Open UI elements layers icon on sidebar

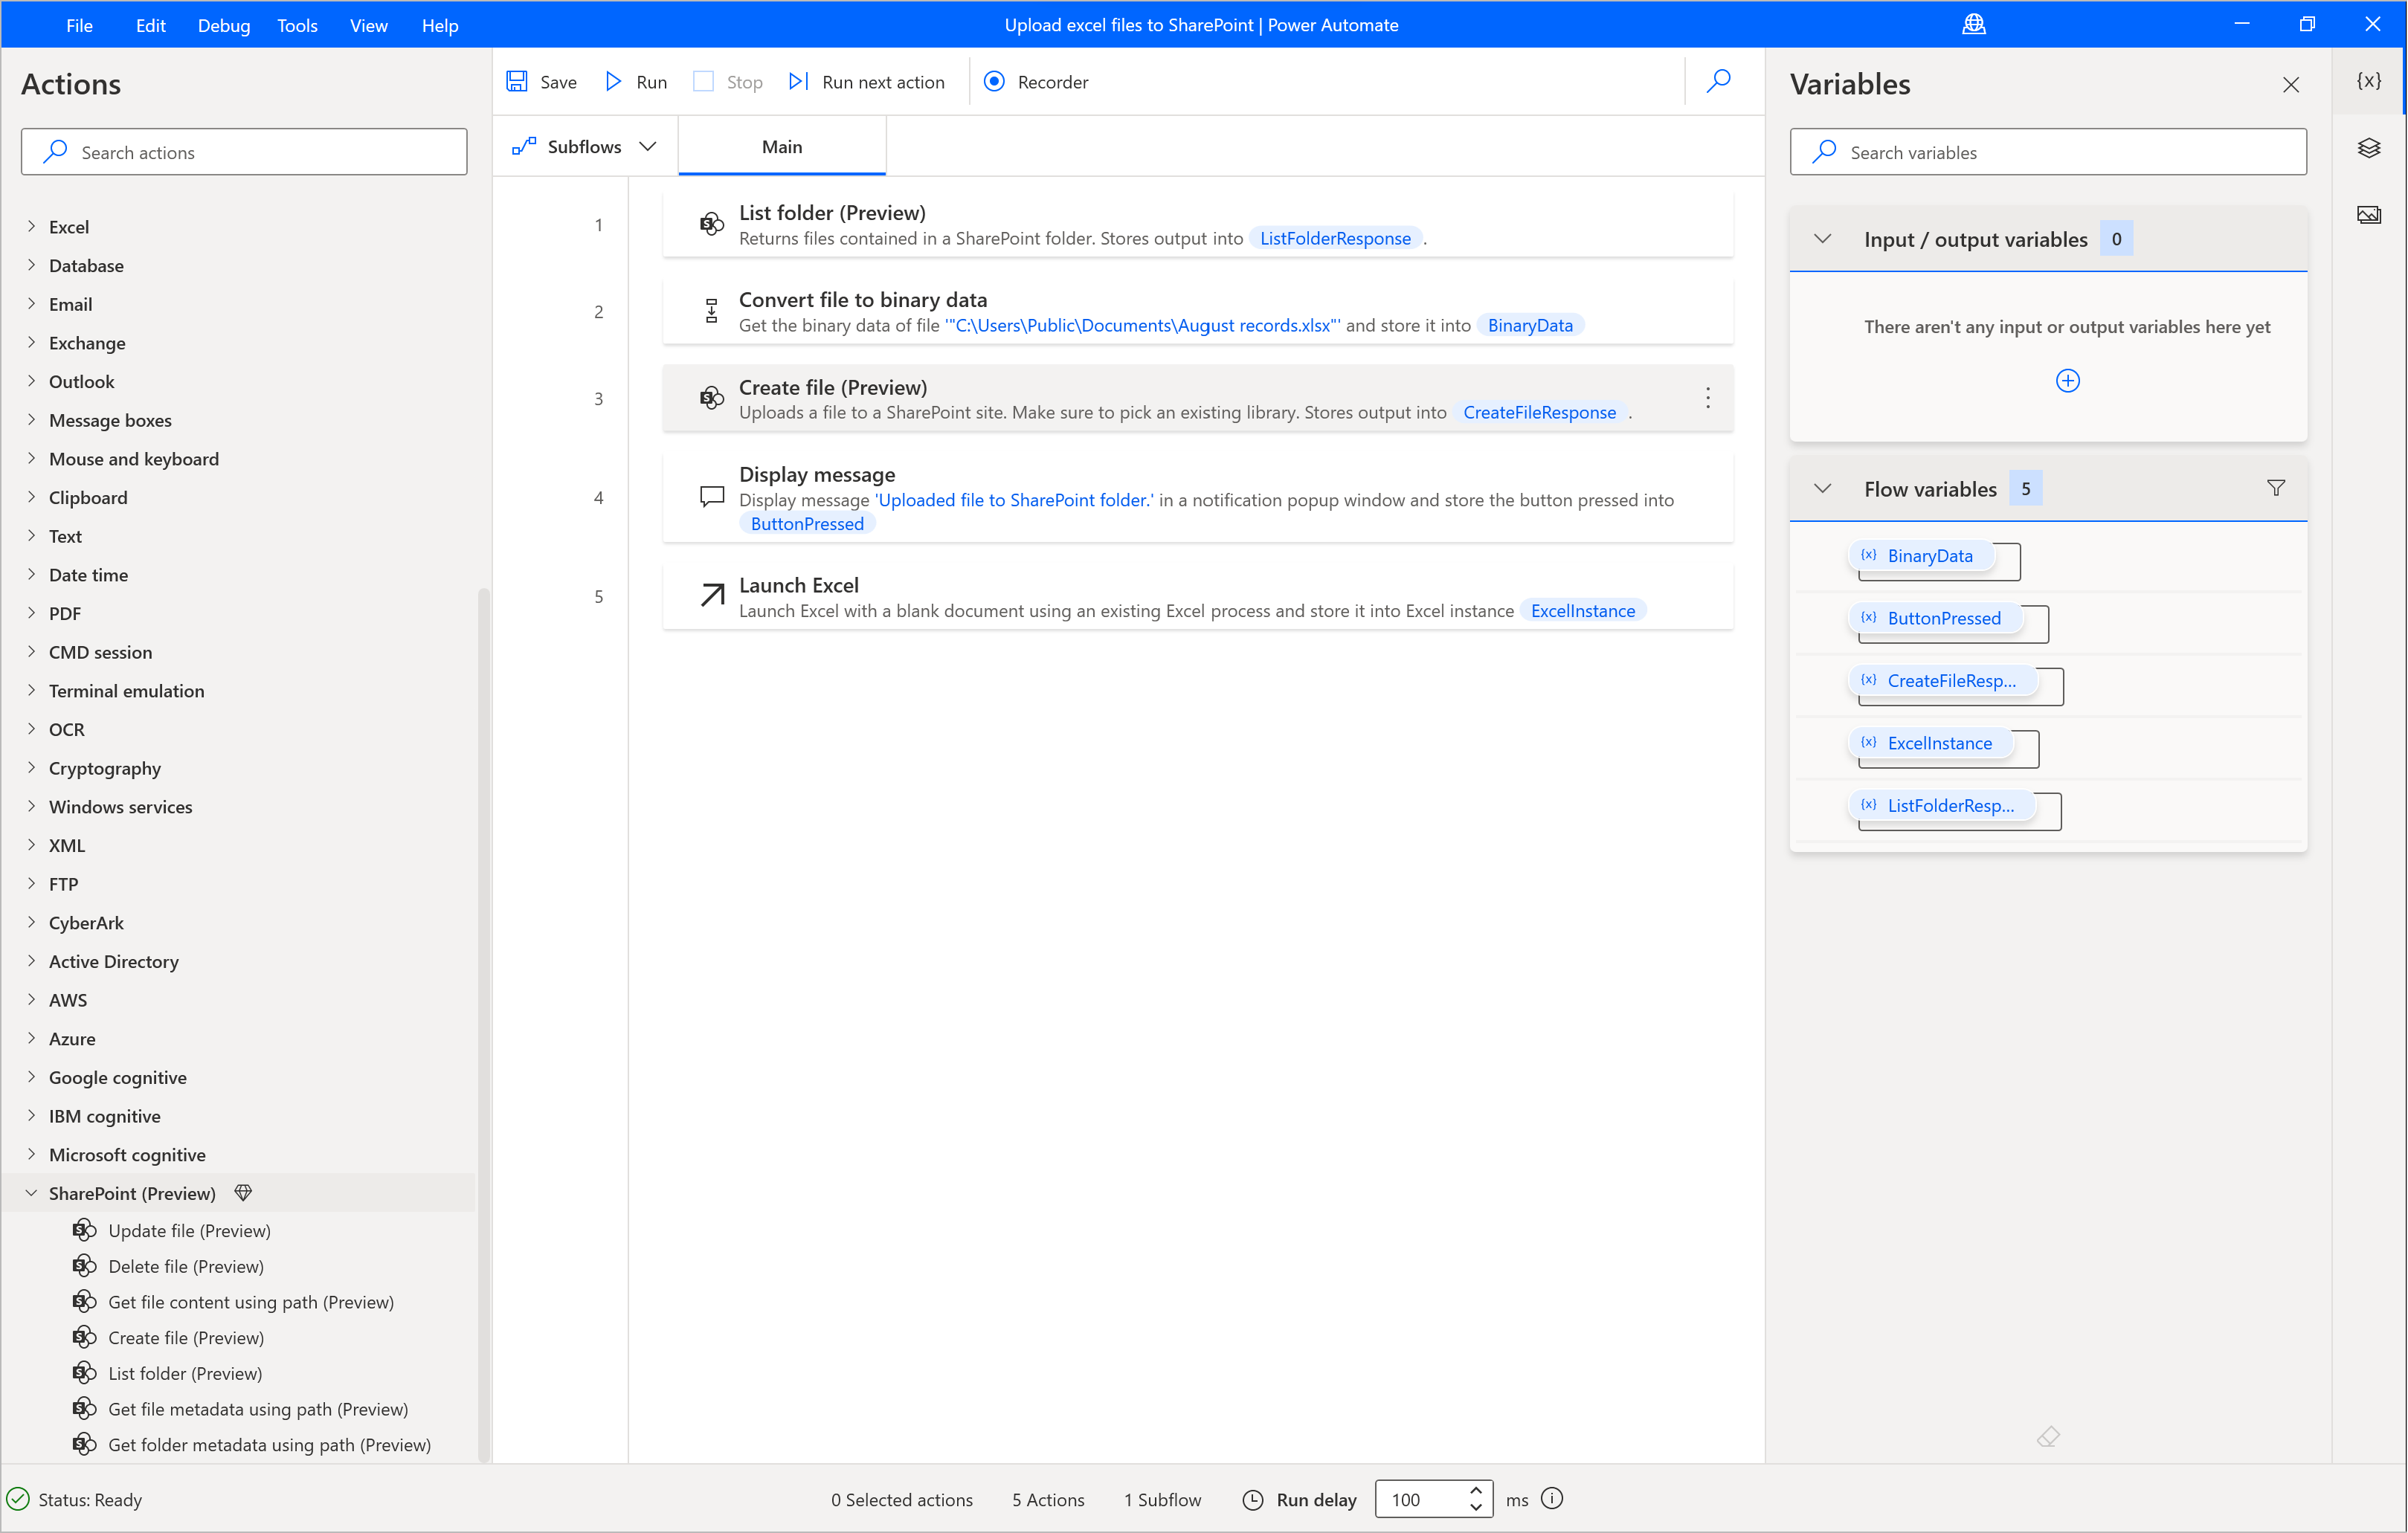tap(2368, 148)
